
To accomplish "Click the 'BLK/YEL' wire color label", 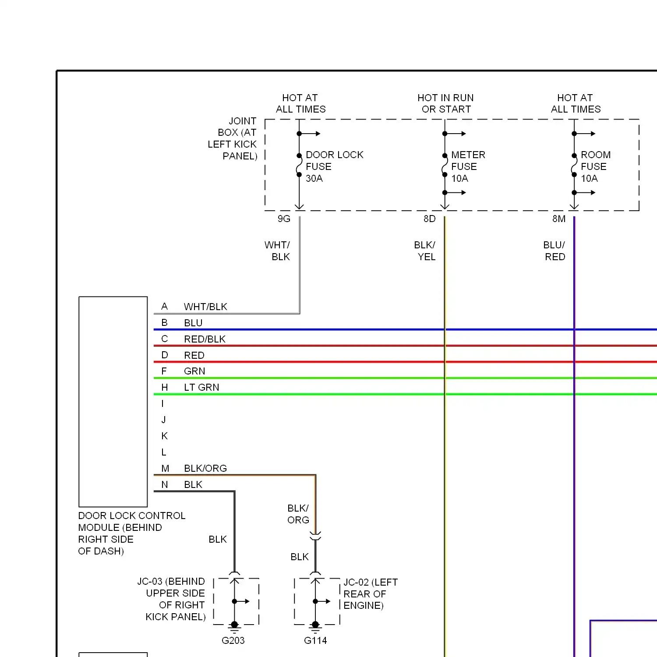I will pos(424,251).
